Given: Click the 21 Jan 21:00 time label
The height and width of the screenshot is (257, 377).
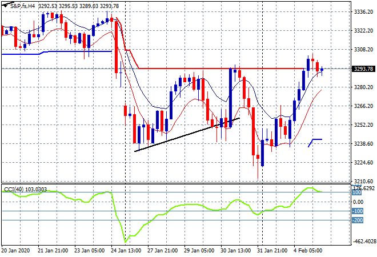Looking at the screenshot, I should (x=53, y=251).
